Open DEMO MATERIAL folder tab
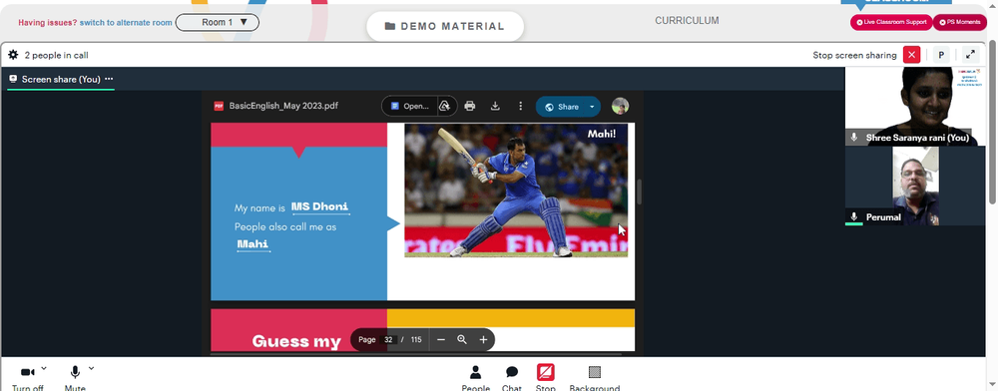Screen dimensions: 998x391 click(x=445, y=26)
